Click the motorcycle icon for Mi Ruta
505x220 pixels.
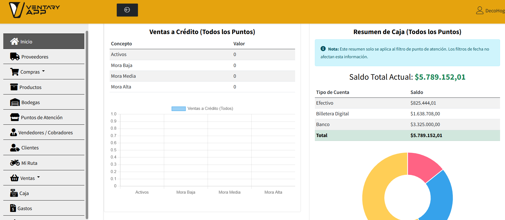coord(15,163)
